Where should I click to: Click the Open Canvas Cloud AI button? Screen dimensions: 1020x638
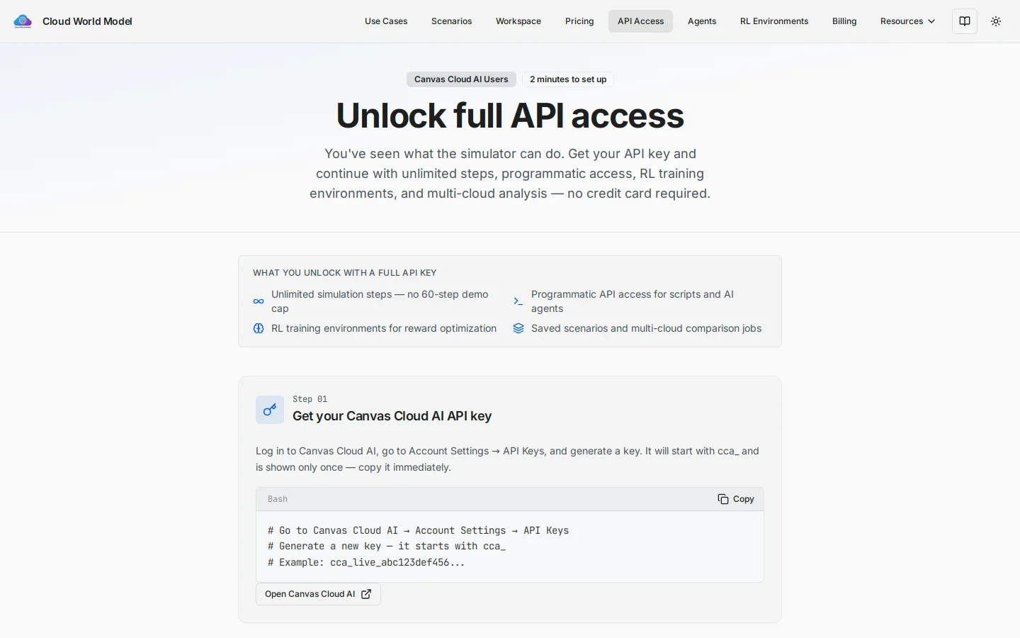point(318,594)
